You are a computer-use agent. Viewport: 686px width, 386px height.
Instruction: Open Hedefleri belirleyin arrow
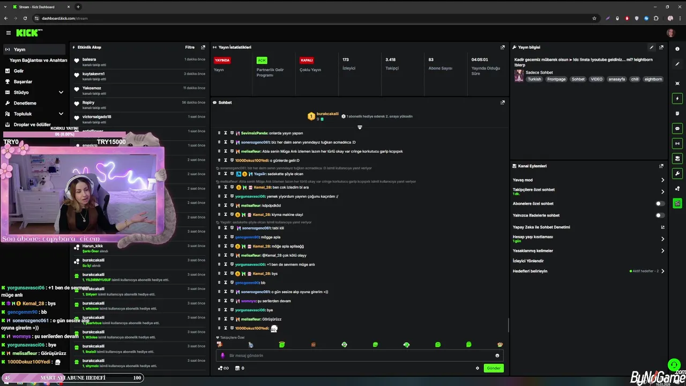(662, 271)
